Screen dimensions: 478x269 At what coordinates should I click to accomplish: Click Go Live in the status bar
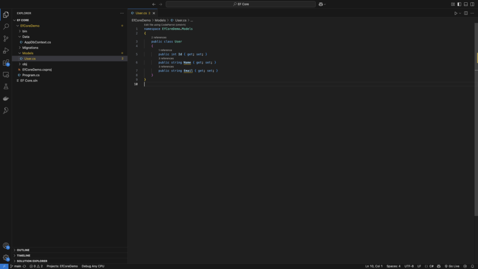(x=452, y=266)
